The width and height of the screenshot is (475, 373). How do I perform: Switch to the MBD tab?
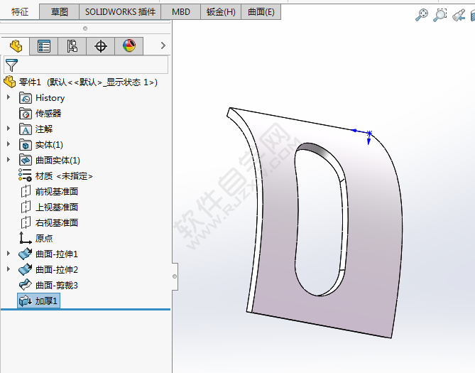[181, 12]
